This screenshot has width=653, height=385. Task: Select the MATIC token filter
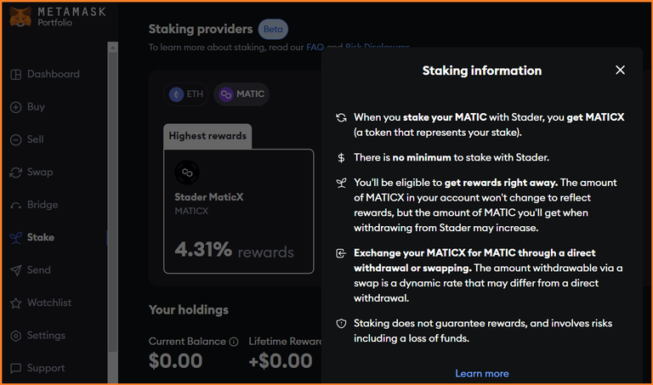coord(241,94)
